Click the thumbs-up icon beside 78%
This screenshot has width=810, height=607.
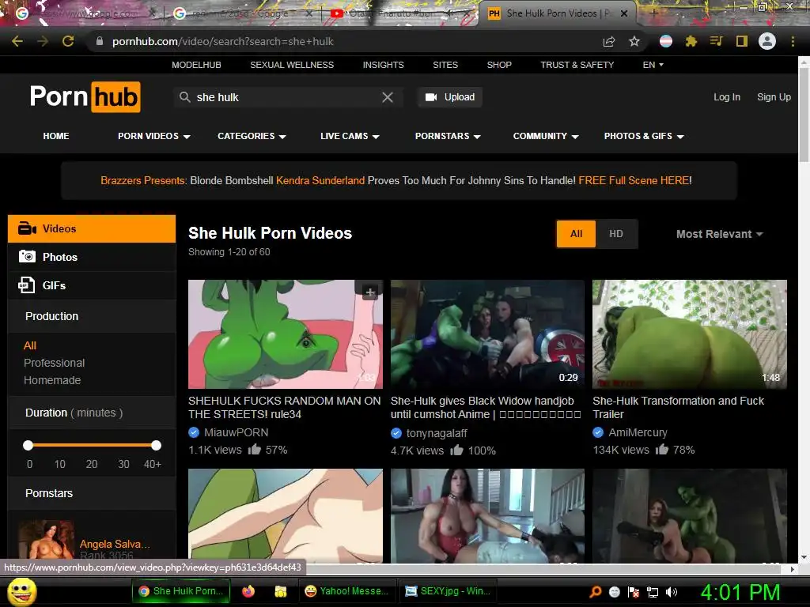(662, 450)
